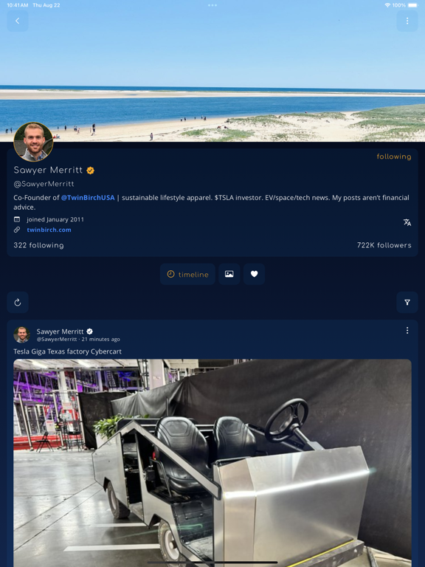Screen dimensions: 425x567
Task: Click the translate bio icon
Action: point(407,222)
